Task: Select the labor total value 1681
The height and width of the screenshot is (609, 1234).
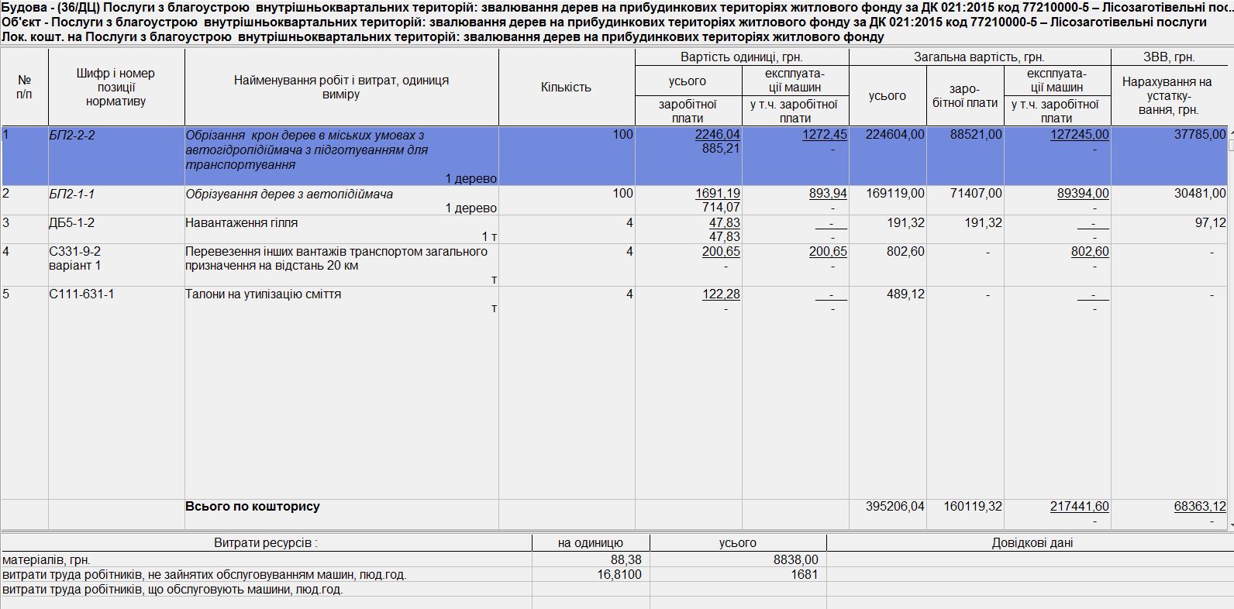Action: click(805, 575)
